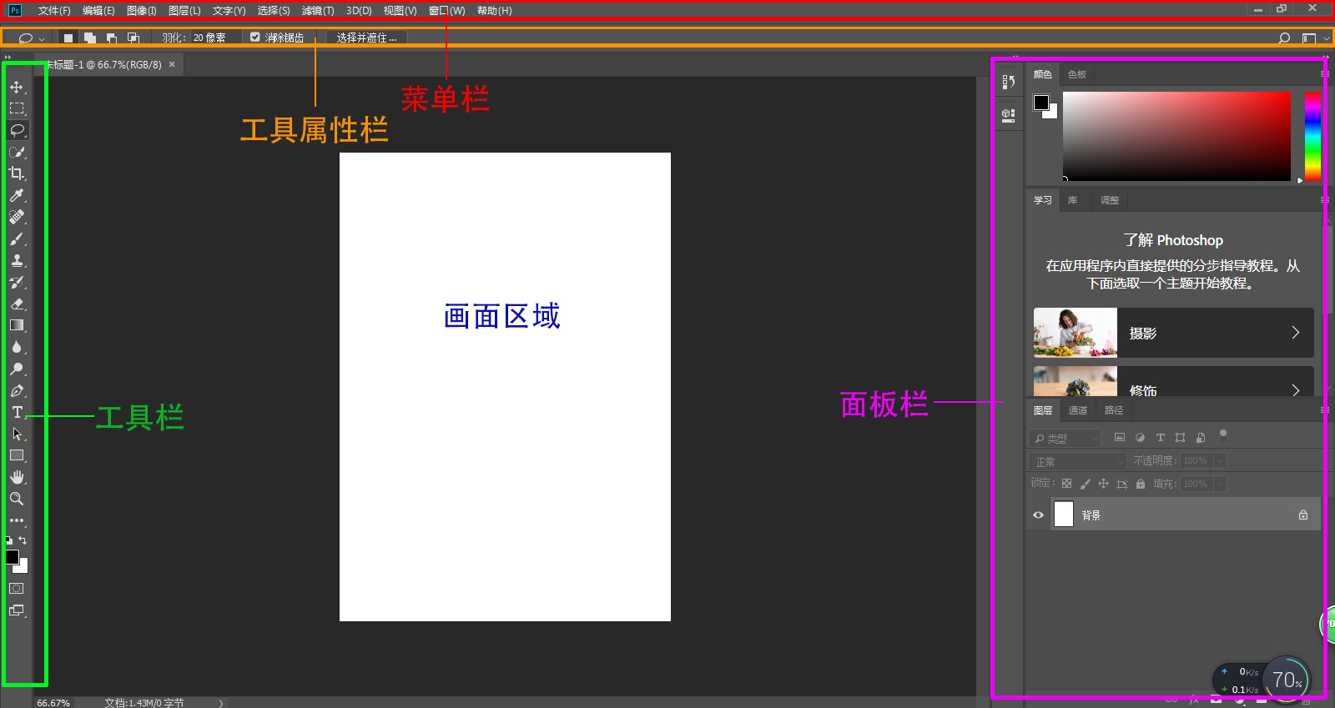Select the Eyedropper tool
Viewport: 1335px width, 708px height.
17,195
